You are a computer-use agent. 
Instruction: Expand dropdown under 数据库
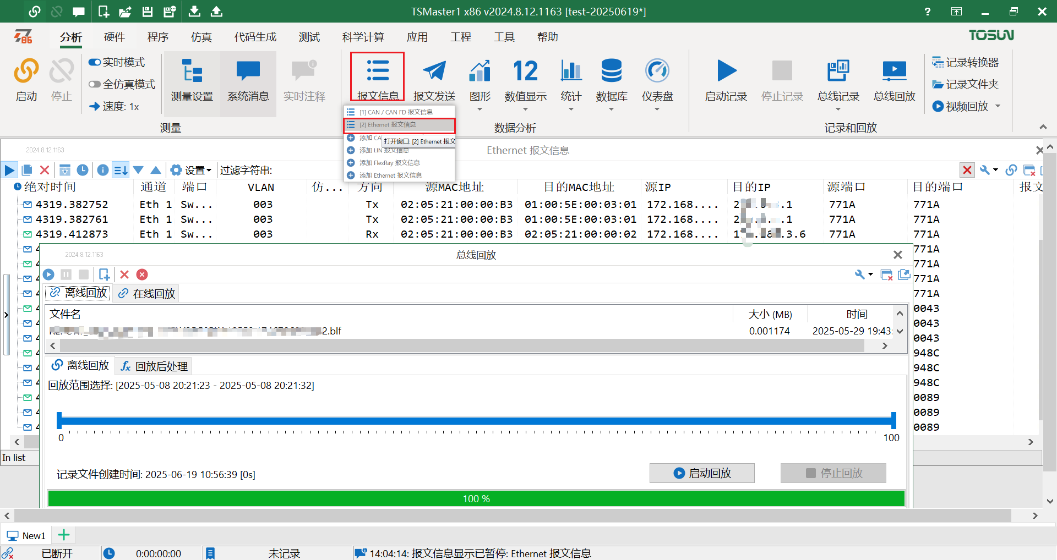611,109
